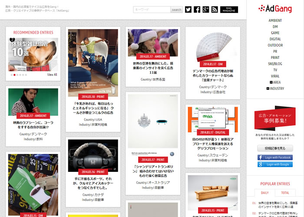This screenshot has height=217, width=304.
Task: Open the TV category
Action: tap(275, 70)
